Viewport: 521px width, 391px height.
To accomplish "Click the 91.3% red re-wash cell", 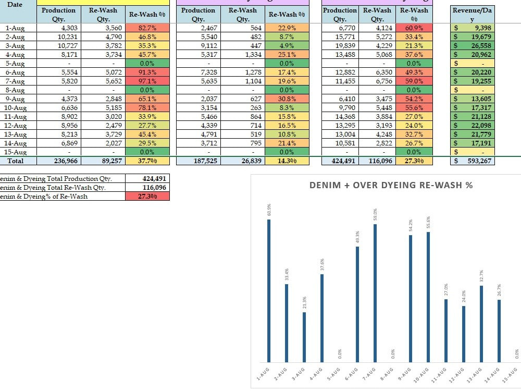I will point(147,72).
